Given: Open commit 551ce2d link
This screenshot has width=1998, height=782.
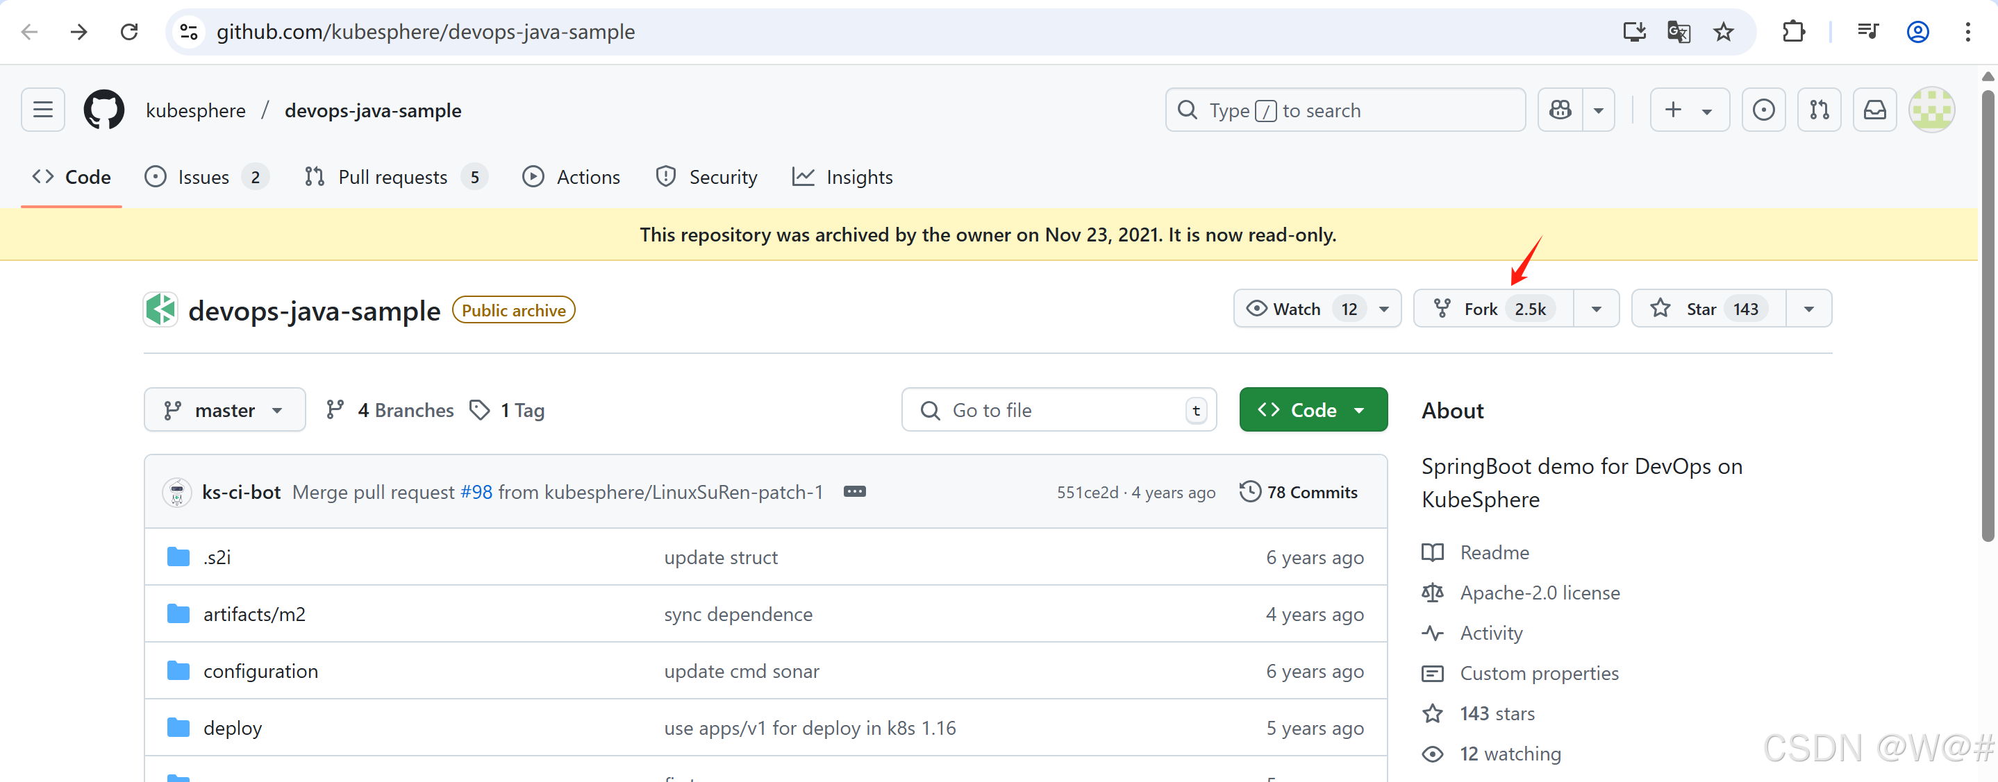Looking at the screenshot, I should (1087, 492).
